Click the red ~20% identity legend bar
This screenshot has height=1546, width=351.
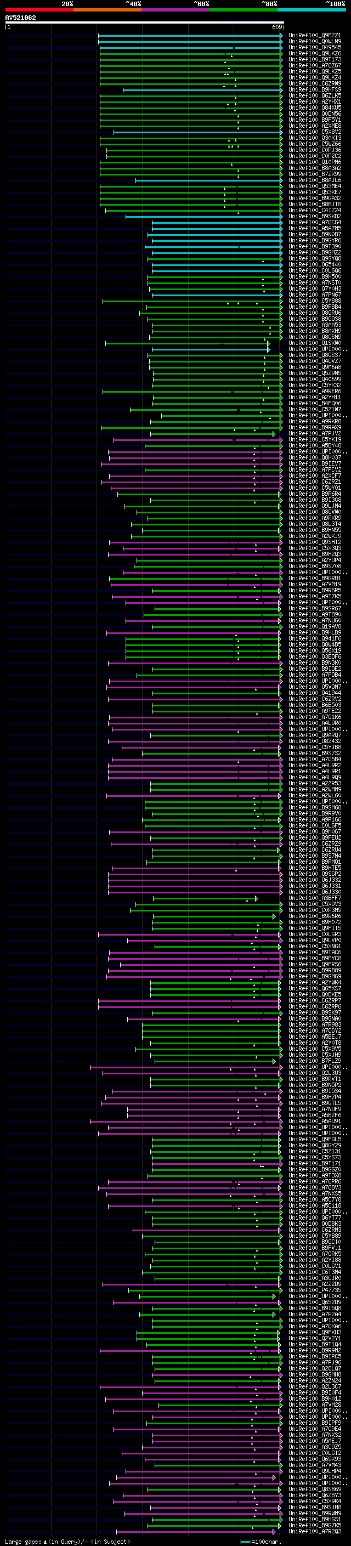(x=39, y=10)
